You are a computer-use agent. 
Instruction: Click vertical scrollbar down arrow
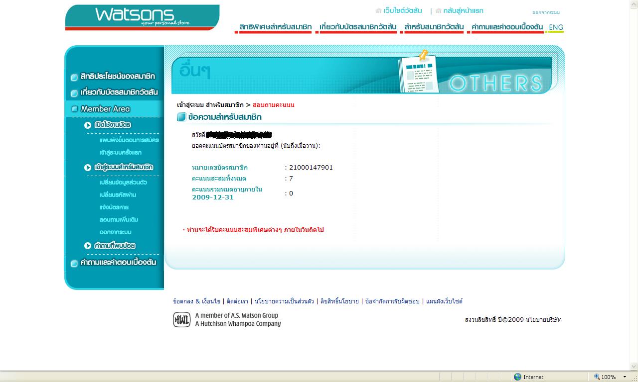(x=634, y=367)
